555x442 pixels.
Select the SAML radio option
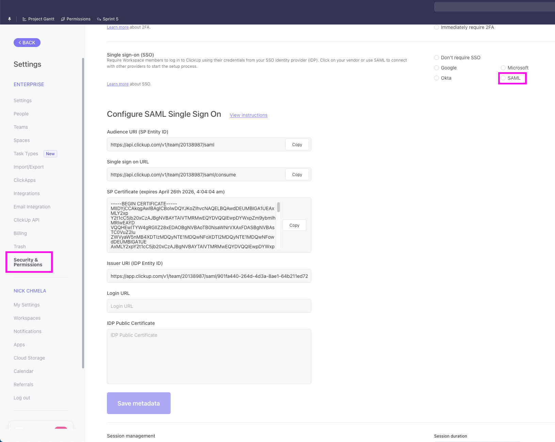(503, 78)
